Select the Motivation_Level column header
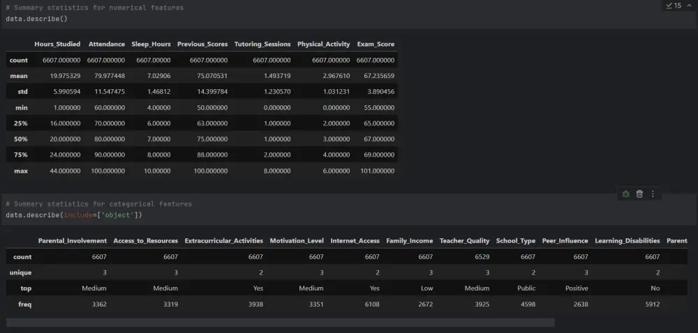Screen dimensions: 698x333 (297, 240)
